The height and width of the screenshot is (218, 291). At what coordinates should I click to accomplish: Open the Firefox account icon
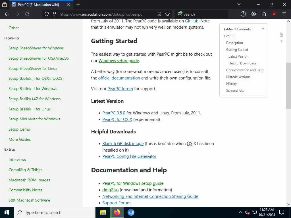click(253, 14)
